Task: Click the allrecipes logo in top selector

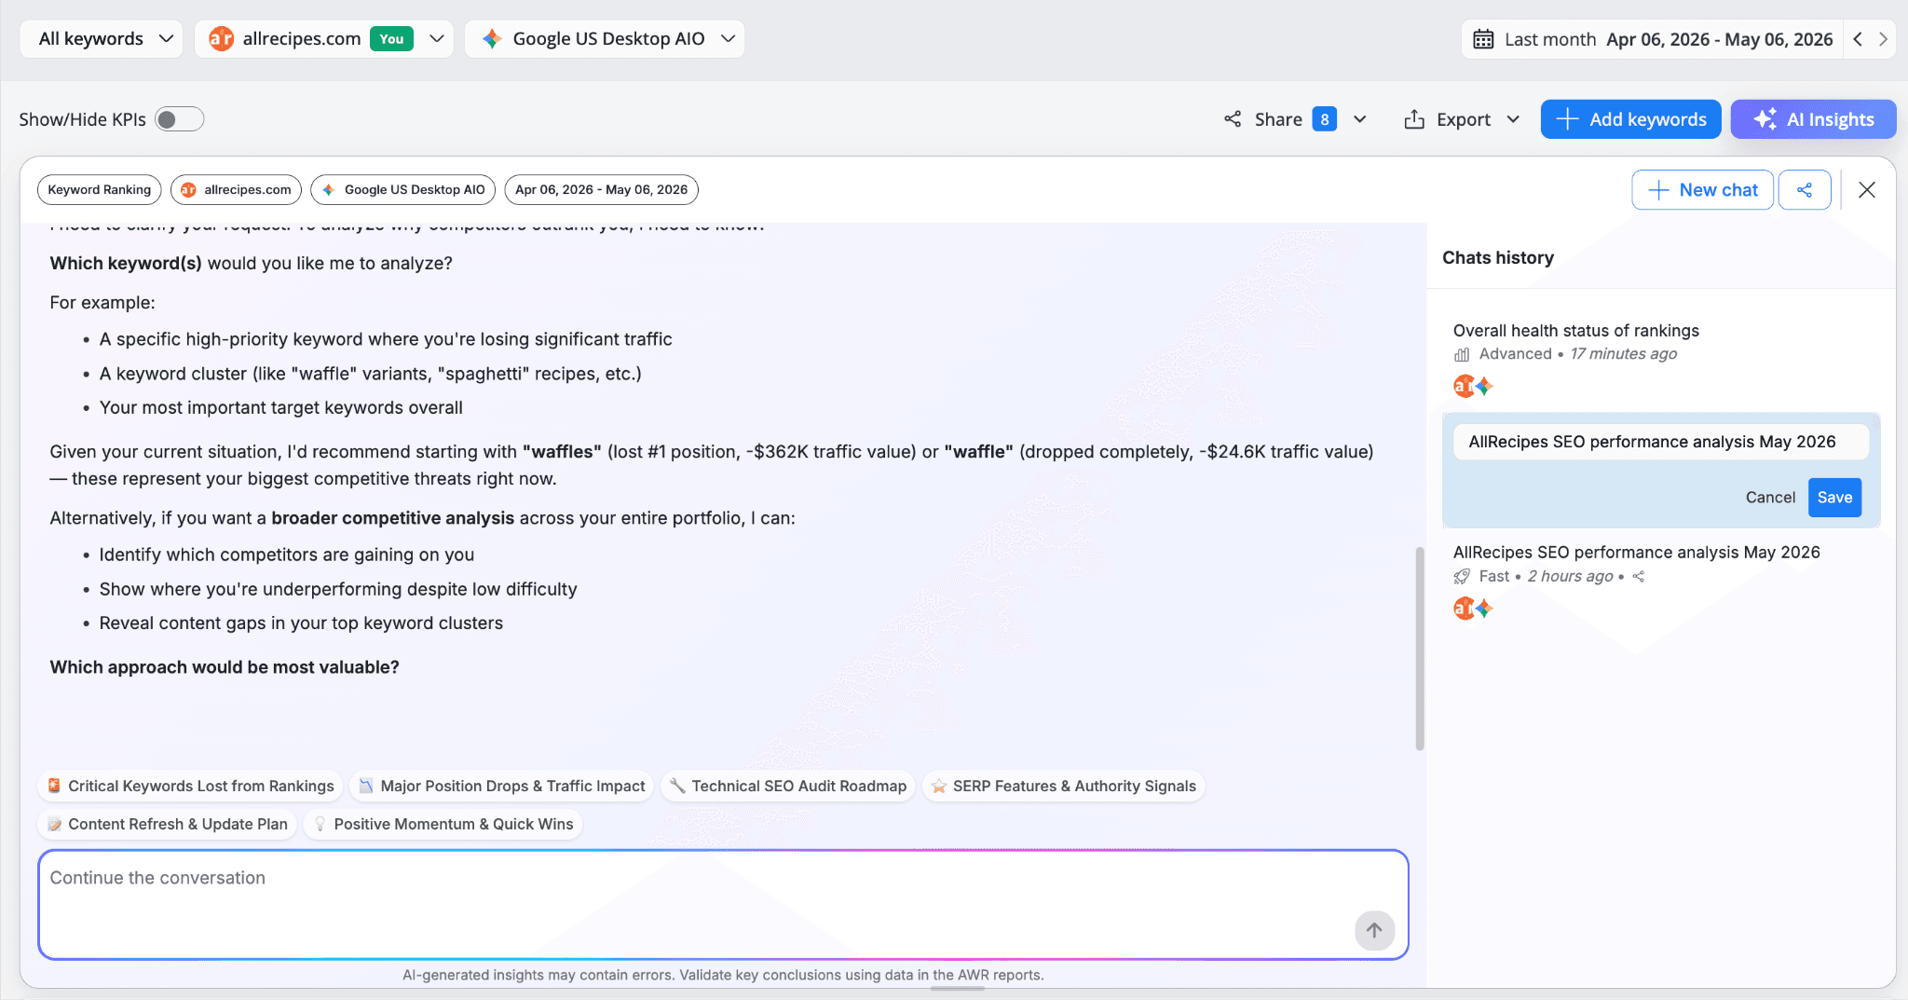Action: pos(221,39)
